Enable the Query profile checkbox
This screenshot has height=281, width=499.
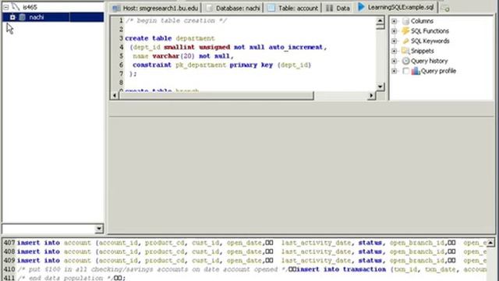point(405,71)
